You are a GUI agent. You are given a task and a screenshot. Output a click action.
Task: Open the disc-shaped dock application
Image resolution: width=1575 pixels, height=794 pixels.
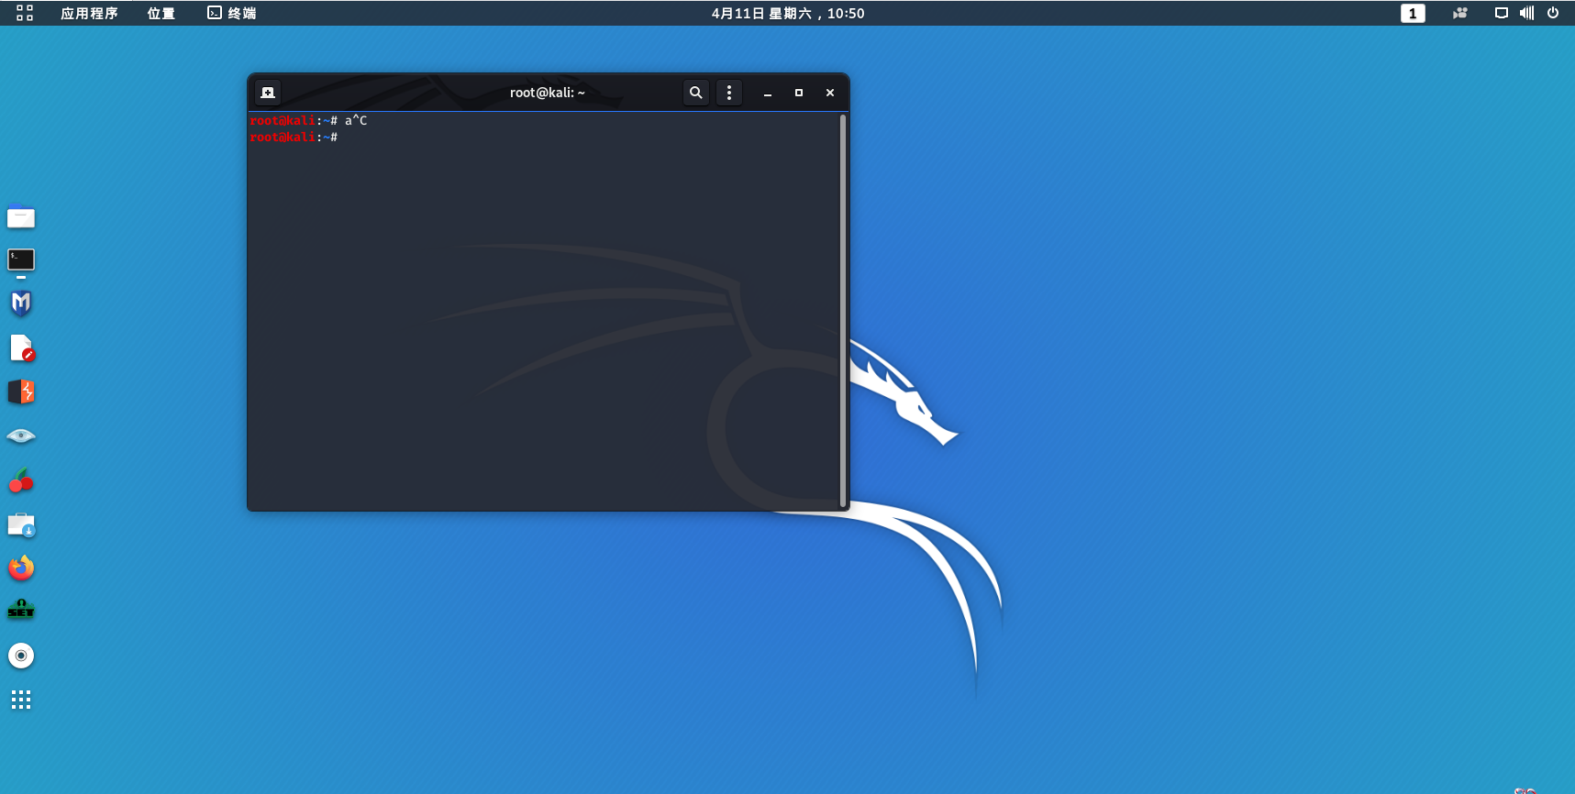coord(21,656)
